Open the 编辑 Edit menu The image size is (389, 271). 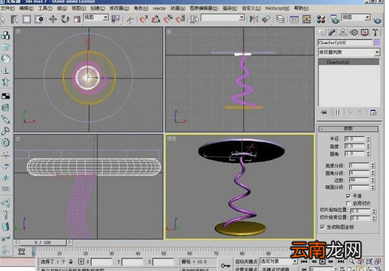point(26,8)
